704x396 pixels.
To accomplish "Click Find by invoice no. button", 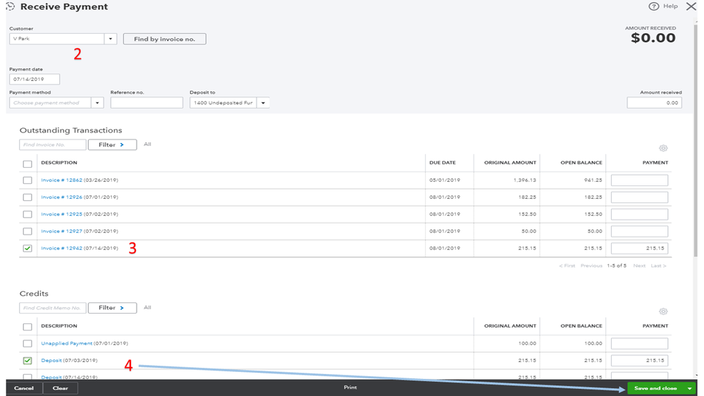I will (x=165, y=39).
